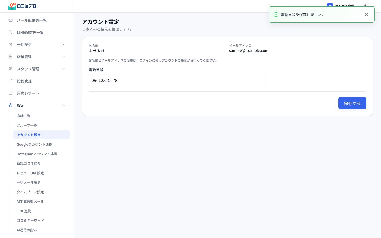
Task: Expand the 店舗管理 submenu chevron
Action: [x=63, y=57]
